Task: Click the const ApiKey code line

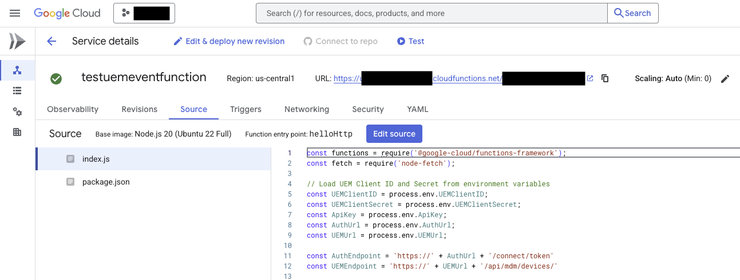Action: [x=377, y=215]
